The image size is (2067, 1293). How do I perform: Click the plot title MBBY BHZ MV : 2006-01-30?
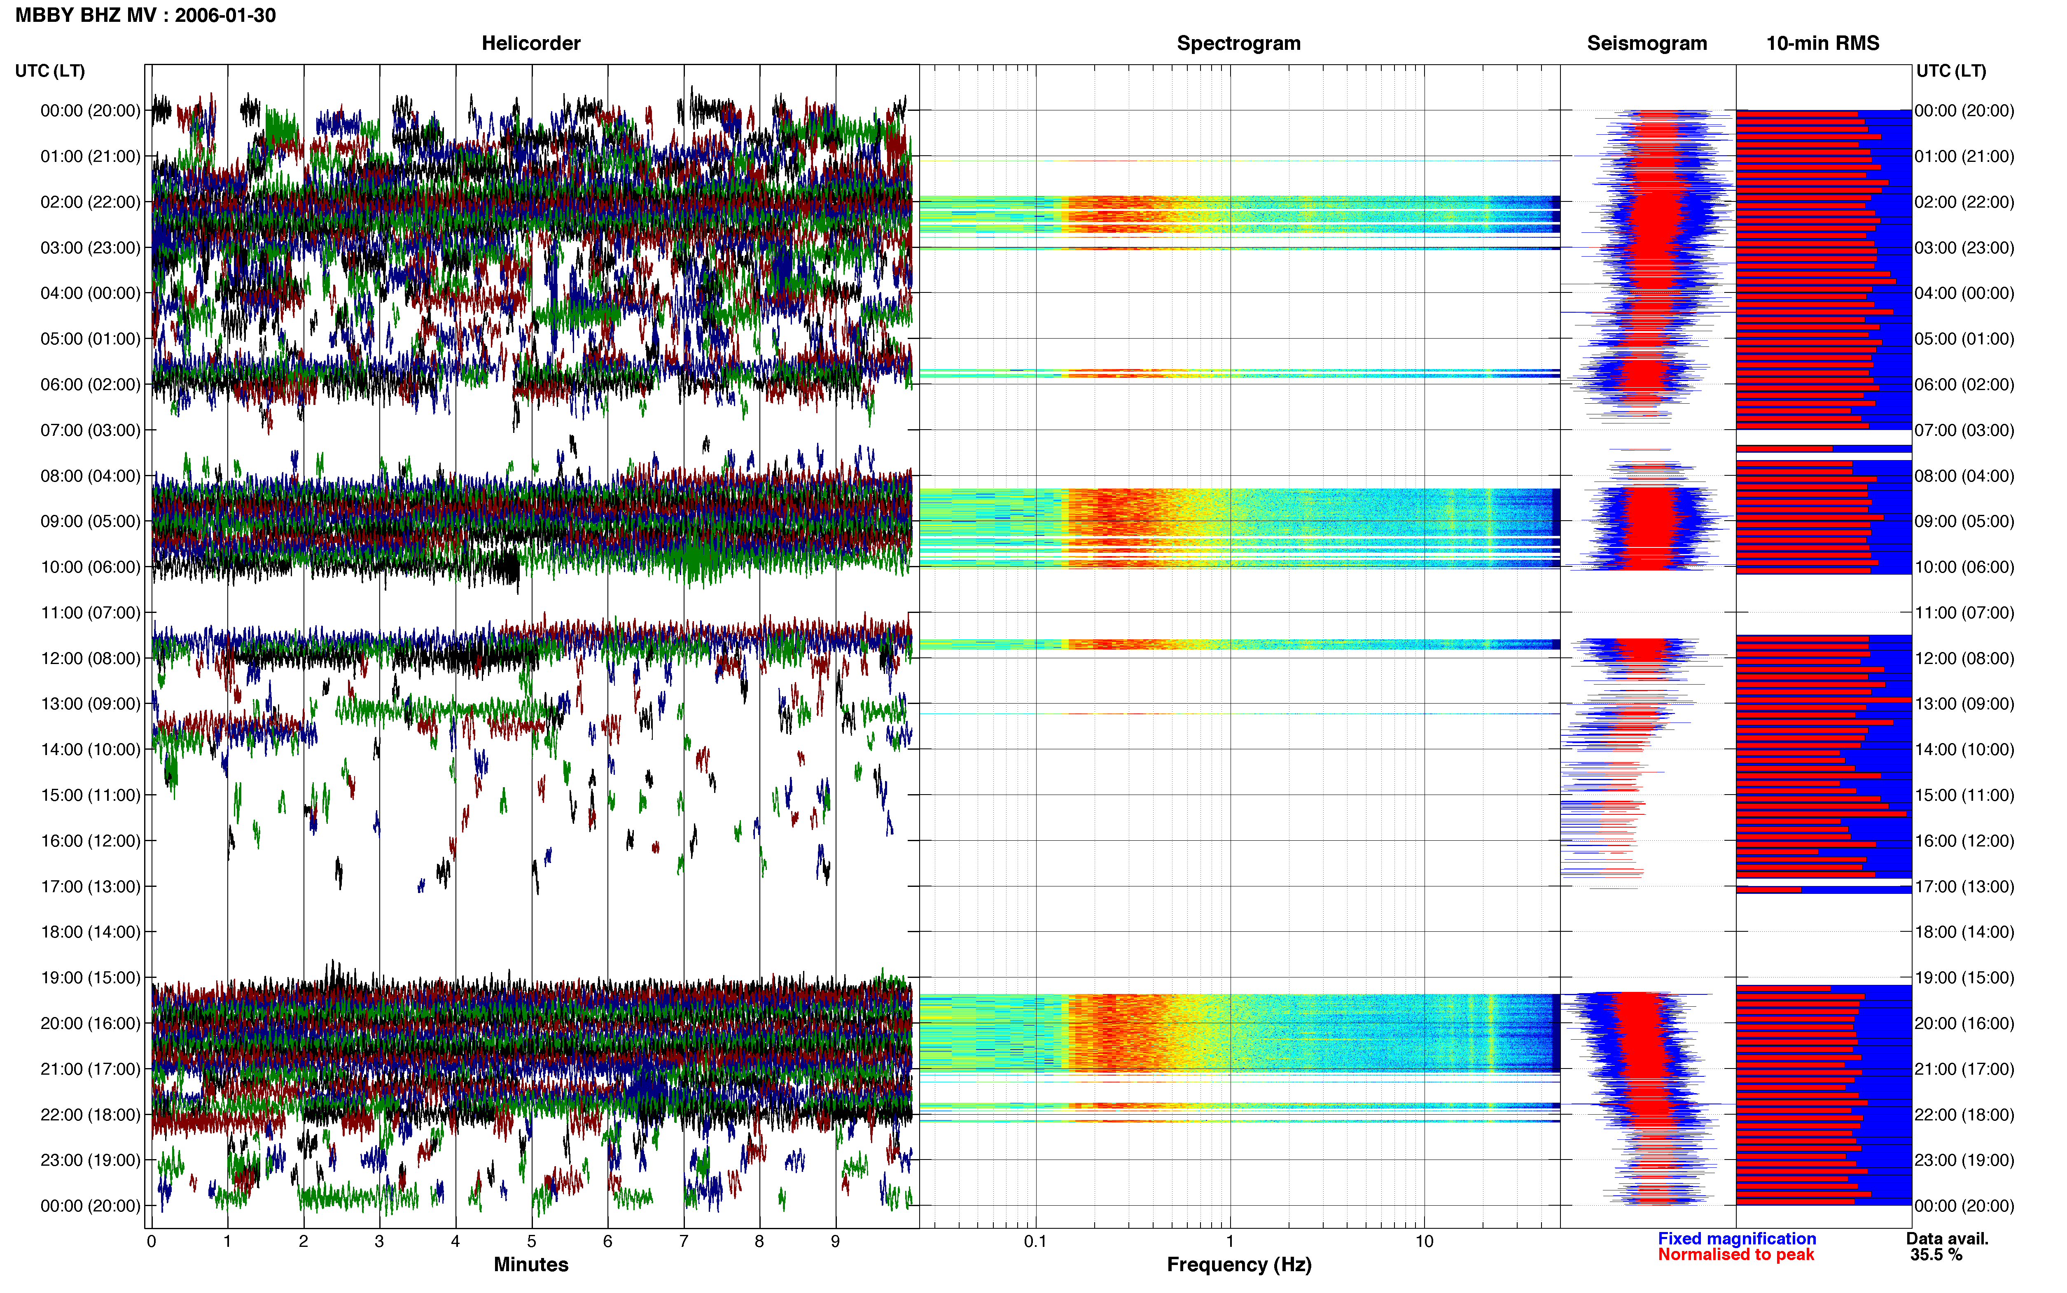tap(145, 15)
